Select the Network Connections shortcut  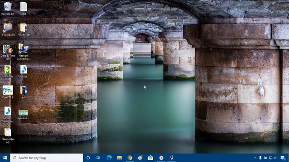[23, 52]
